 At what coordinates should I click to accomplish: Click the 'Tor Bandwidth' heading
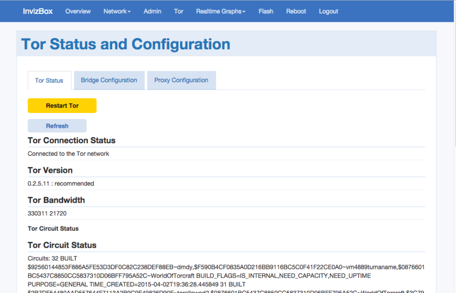tap(56, 200)
